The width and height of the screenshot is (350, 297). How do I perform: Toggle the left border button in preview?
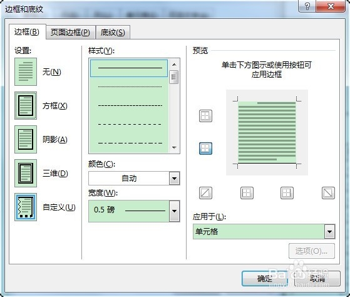pos(247,193)
